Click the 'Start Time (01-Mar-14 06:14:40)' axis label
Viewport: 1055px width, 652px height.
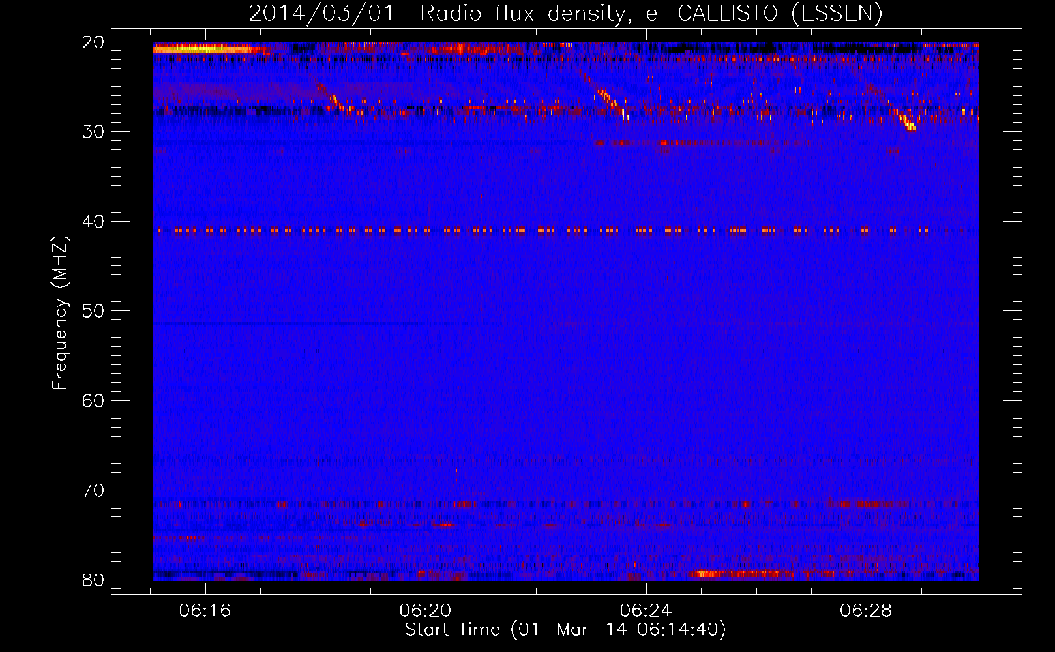[x=565, y=630]
